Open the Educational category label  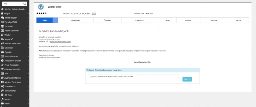click(x=10, y=91)
